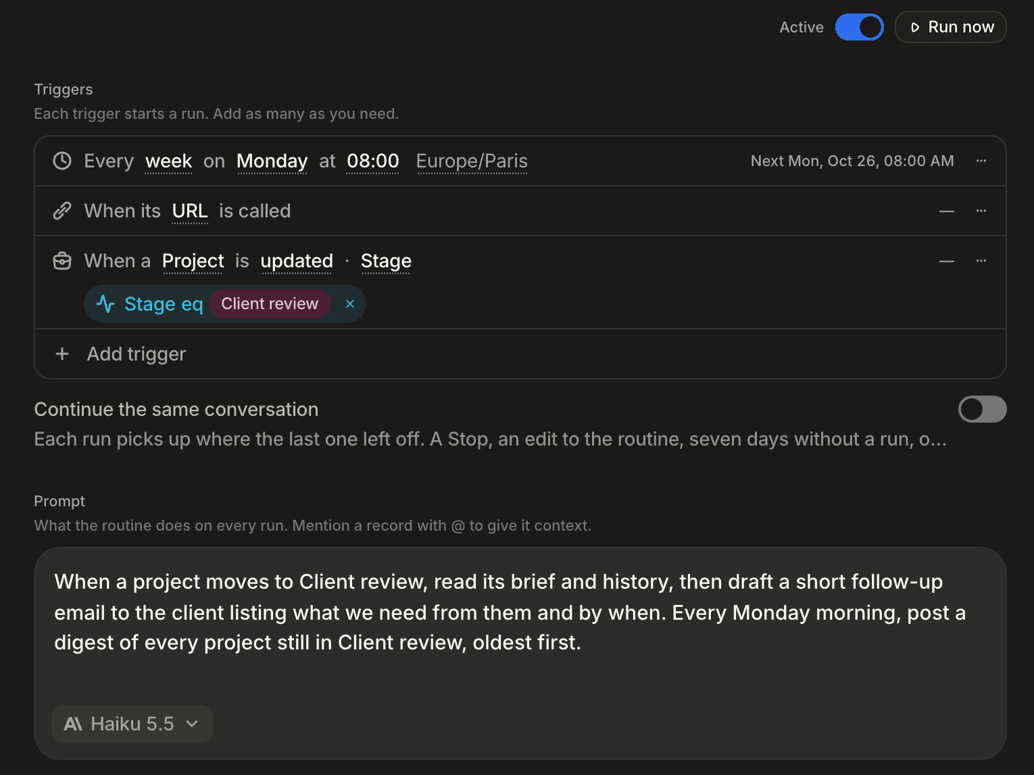Click 'Next Mon, Oct 26, 08:00 AM' text
1034x775 pixels.
pos(852,161)
